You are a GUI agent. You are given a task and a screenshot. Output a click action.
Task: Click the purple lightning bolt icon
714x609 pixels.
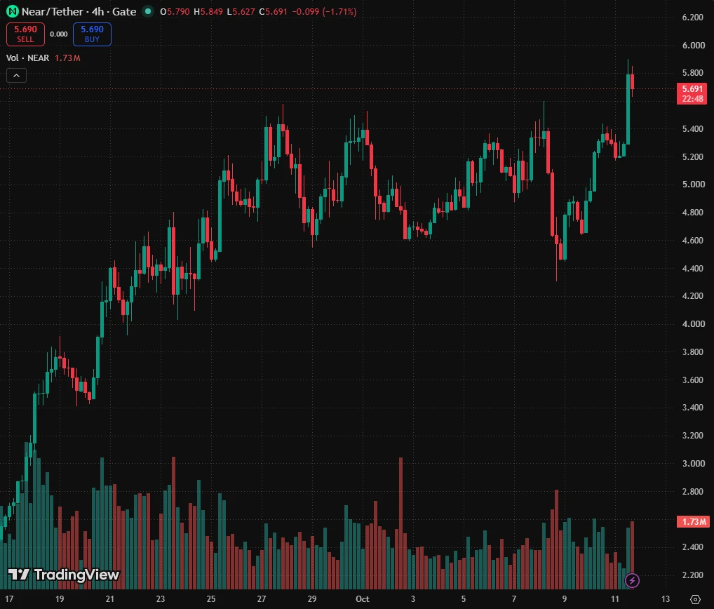632,580
